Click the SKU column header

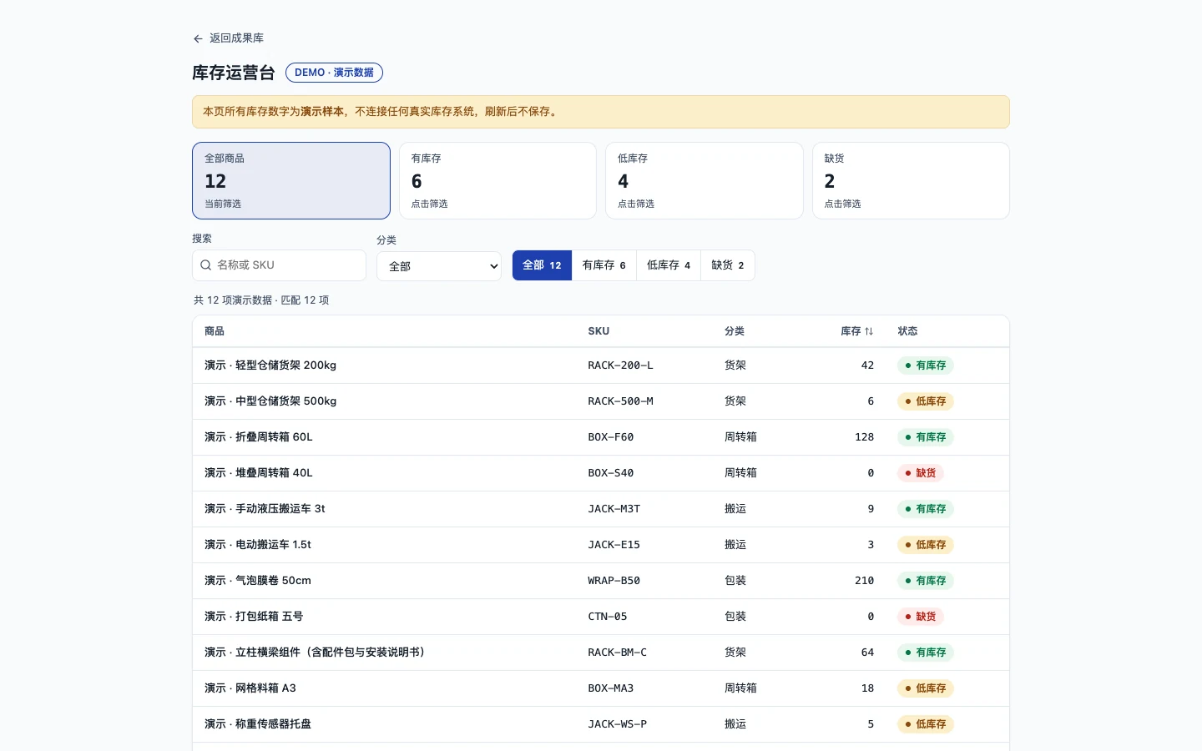(598, 331)
